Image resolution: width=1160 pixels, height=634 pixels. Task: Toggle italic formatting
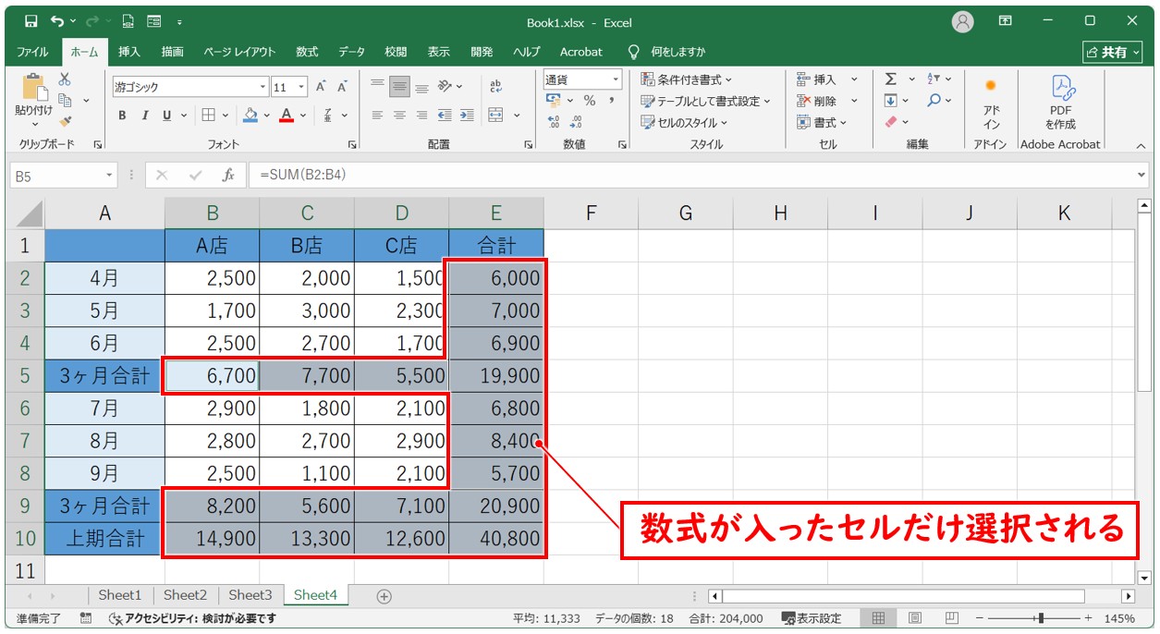(144, 116)
